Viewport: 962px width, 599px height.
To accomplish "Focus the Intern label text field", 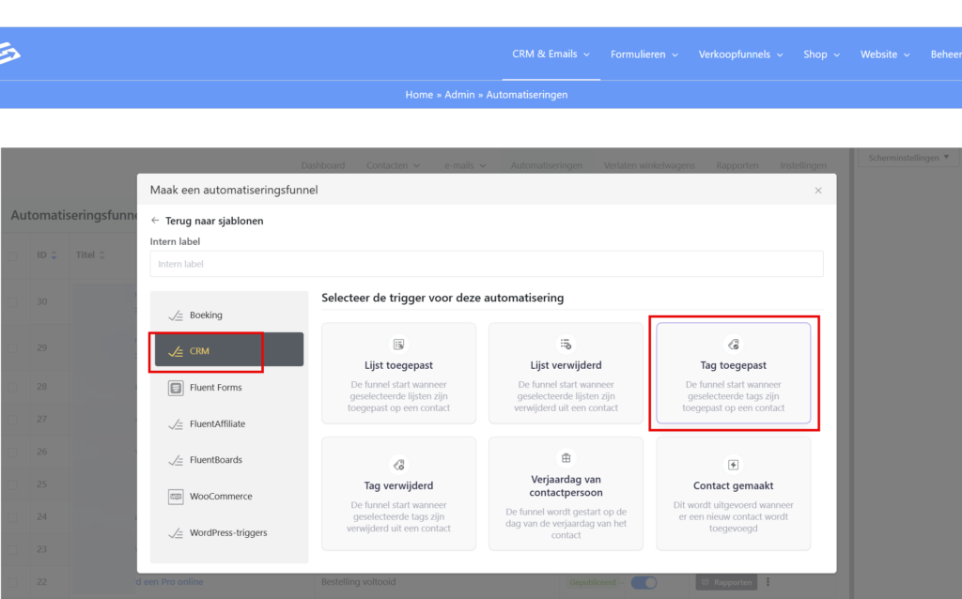I will pyautogui.click(x=486, y=264).
